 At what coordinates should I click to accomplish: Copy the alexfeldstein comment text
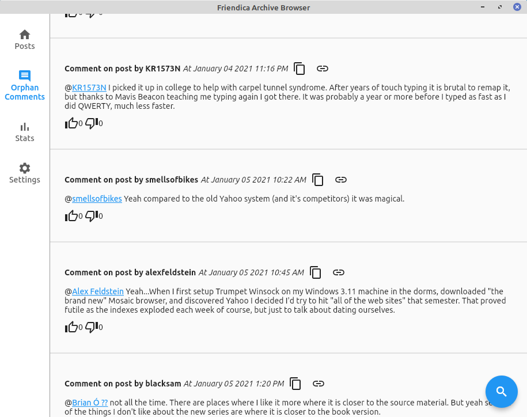pos(316,272)
